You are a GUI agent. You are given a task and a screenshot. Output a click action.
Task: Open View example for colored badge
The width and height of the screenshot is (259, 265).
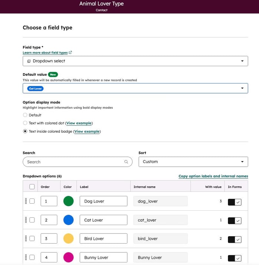click(x=87, y=131)
